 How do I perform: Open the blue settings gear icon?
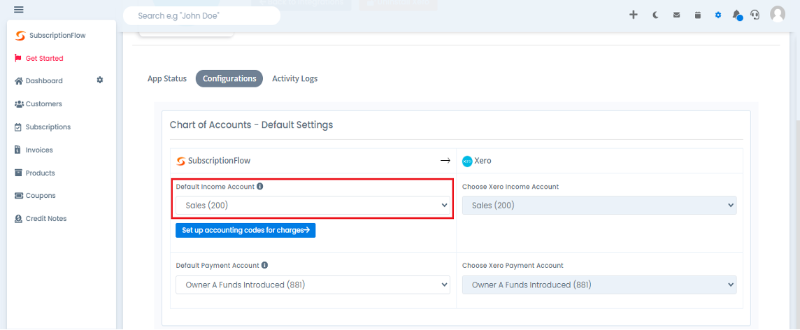[x=718, y=15]
